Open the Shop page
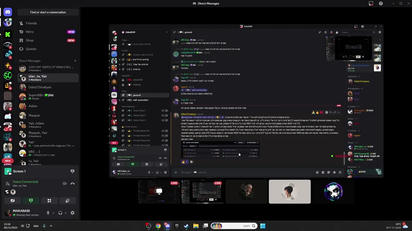This screenshot has height=231, width=412. pyautogui.click(x=48, y=40)
